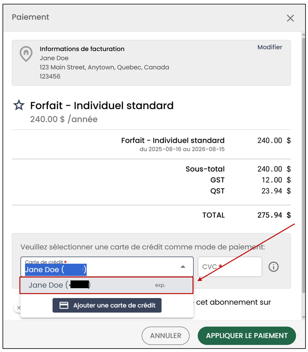Click Ajouter une carte de crédit
This screenshot has height=352, width=308.
coord(107,305)
